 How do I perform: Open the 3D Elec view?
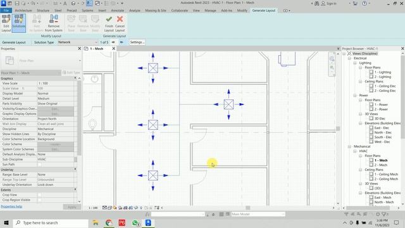(x=380, y=118)
